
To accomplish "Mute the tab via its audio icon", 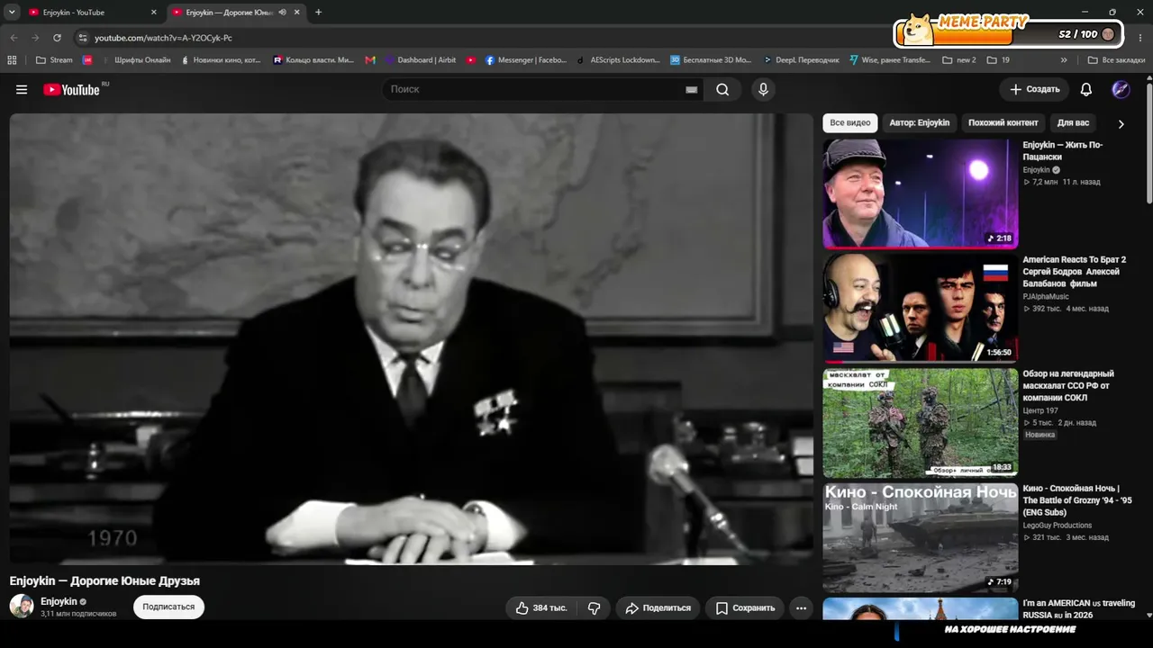I will tap(283, 13).
